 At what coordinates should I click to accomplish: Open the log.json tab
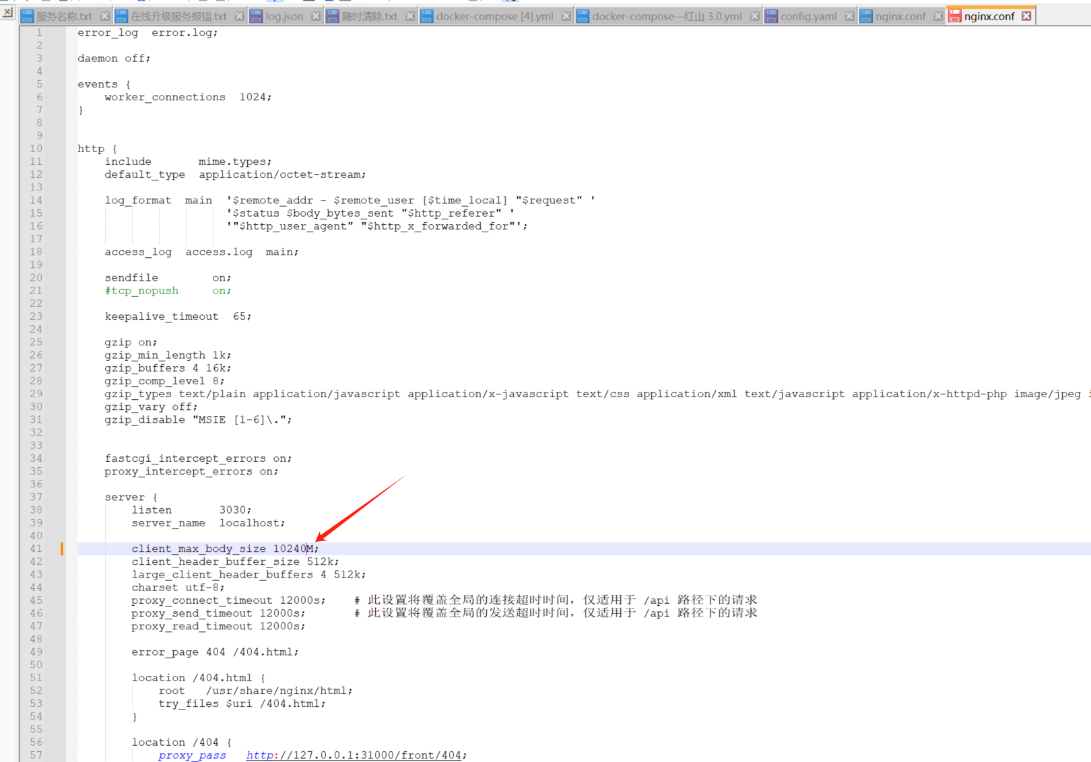point(285,16)
